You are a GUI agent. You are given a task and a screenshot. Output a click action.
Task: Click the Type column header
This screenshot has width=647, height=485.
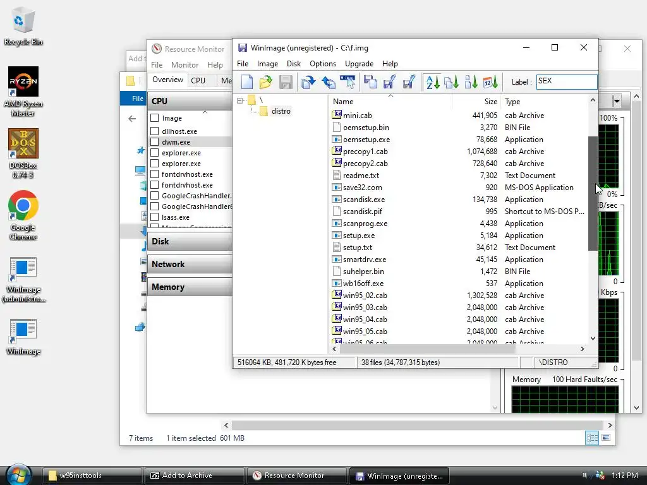[544, 102]
